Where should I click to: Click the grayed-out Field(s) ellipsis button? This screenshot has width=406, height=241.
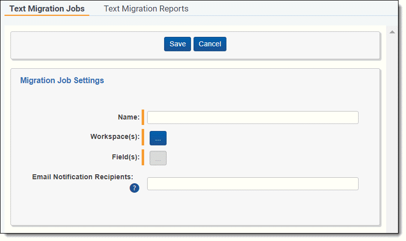(158, 158)
